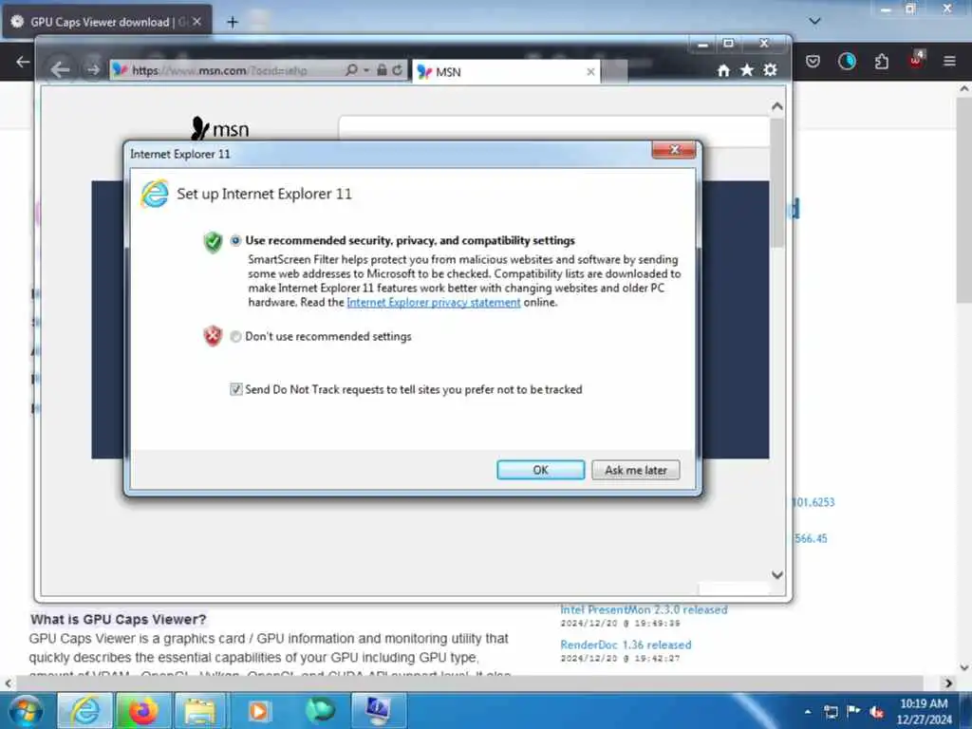Click red extension icon in Firefox toolbar
The image size is (972, 729).
(x=916, y=60)
